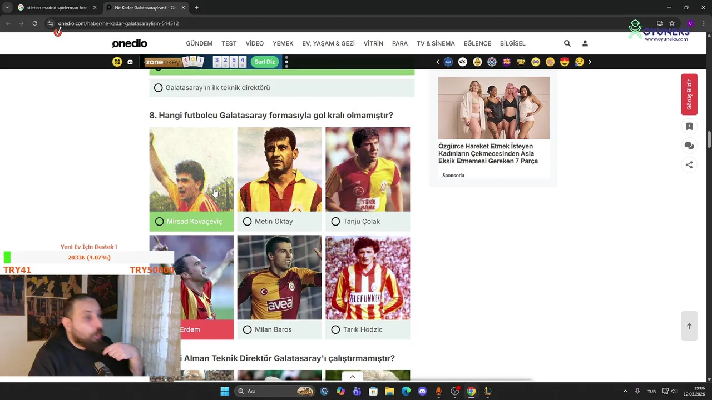Viewport: 712px width, 400px height.
Task: Click 'Görüş Bildir' feedback button
Action: [x=689, y=94]
